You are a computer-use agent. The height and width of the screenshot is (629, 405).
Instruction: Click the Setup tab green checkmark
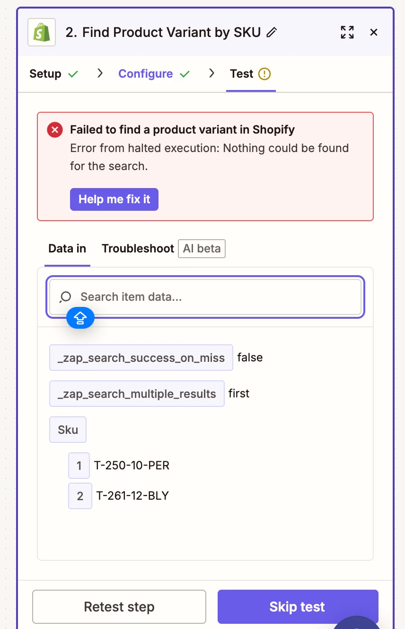pos(73,74)
